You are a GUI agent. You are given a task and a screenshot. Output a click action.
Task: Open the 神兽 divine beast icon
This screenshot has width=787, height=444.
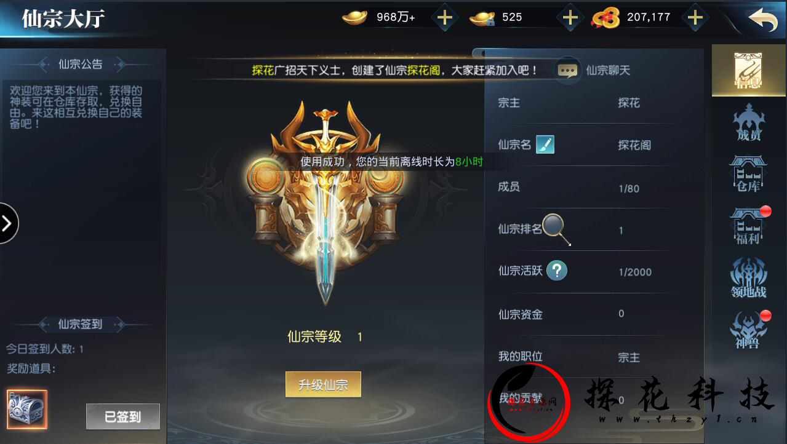click(748, 330)
